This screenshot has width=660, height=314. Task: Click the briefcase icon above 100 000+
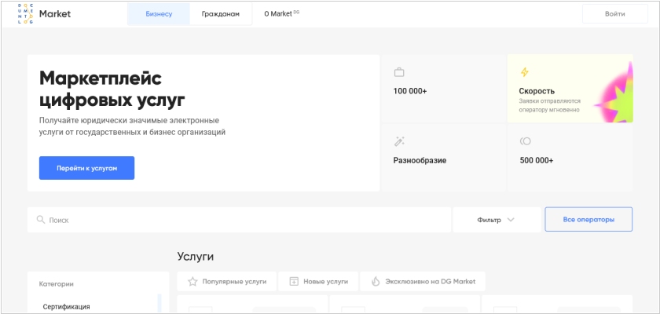pyautogui.click(x=399, y=72)
